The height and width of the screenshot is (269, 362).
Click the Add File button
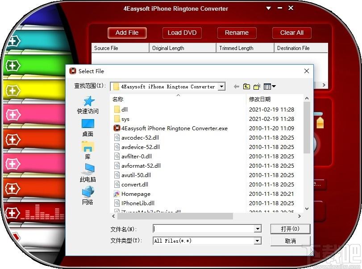(x=127, y=33)
